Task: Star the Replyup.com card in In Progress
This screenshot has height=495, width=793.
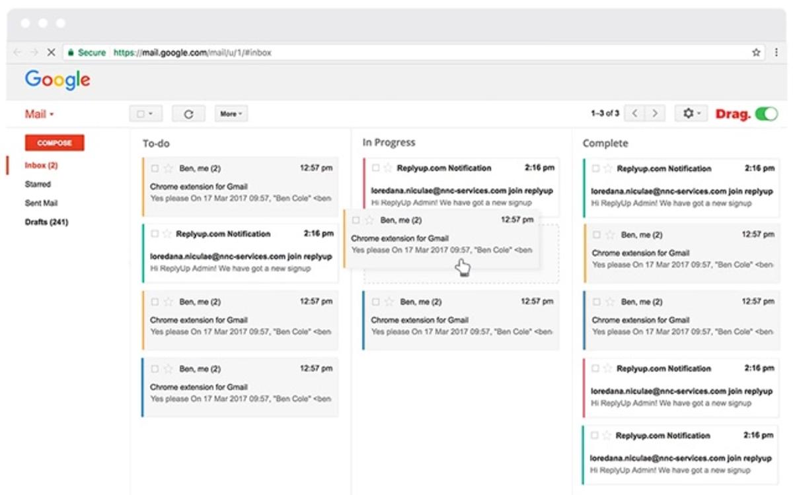Action: coord(388,168)
